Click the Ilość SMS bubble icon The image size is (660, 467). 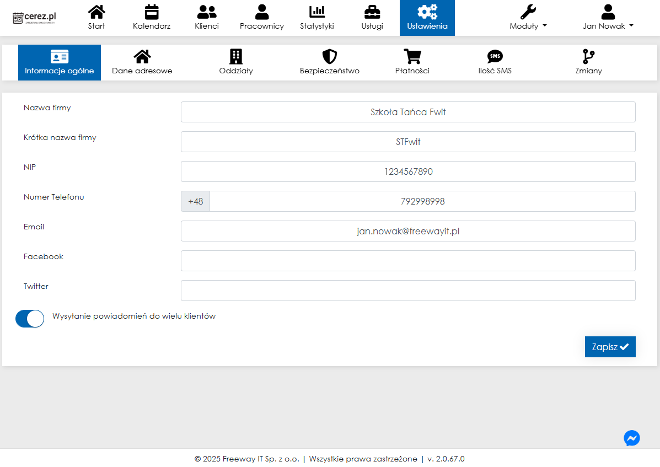point(495,57)
